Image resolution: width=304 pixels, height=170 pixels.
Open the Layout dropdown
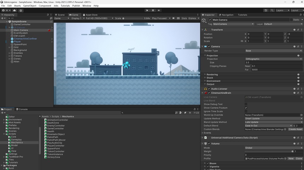point(297,11)
